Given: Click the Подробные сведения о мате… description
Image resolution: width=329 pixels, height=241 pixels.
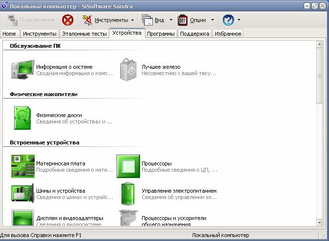Looking at the screenshot, I should click(75, 170).
